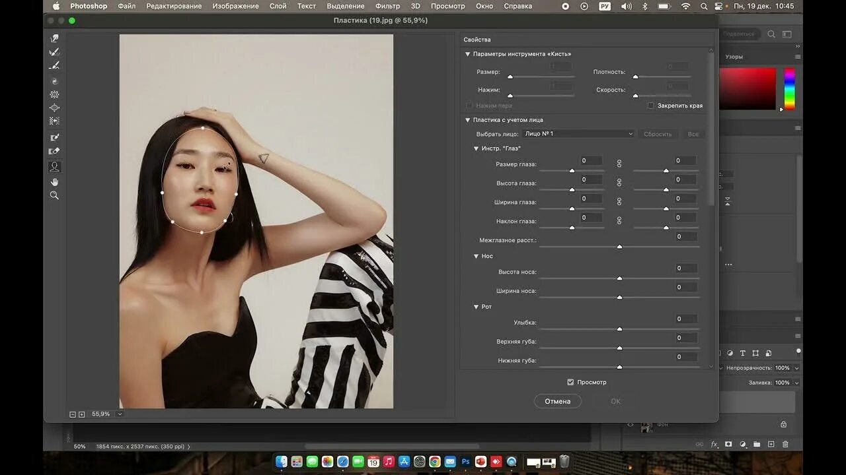Image resolution: width=846 pixels, height=475 pixels.
Task: Select the Smooth tool
Action: point(54,65)
